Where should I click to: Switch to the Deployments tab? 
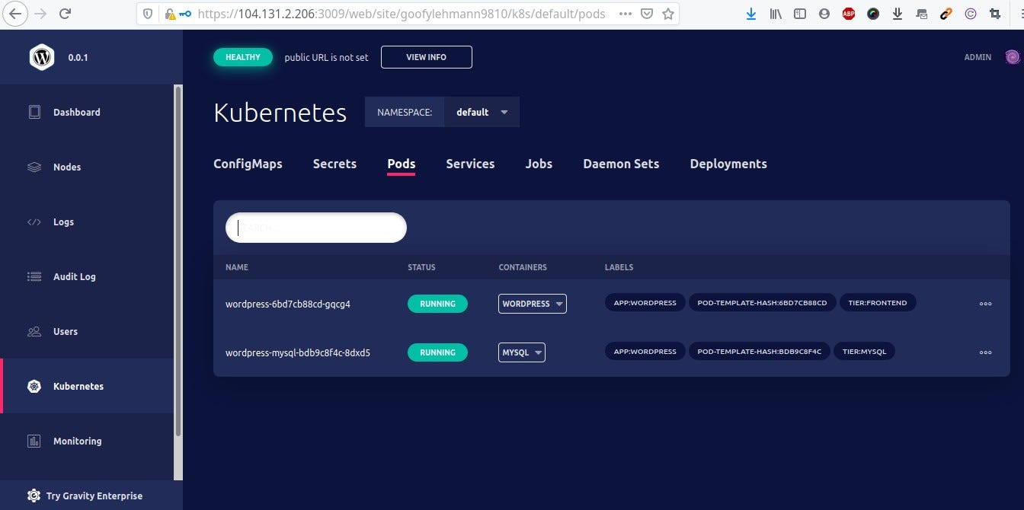(x=728, y=164)
